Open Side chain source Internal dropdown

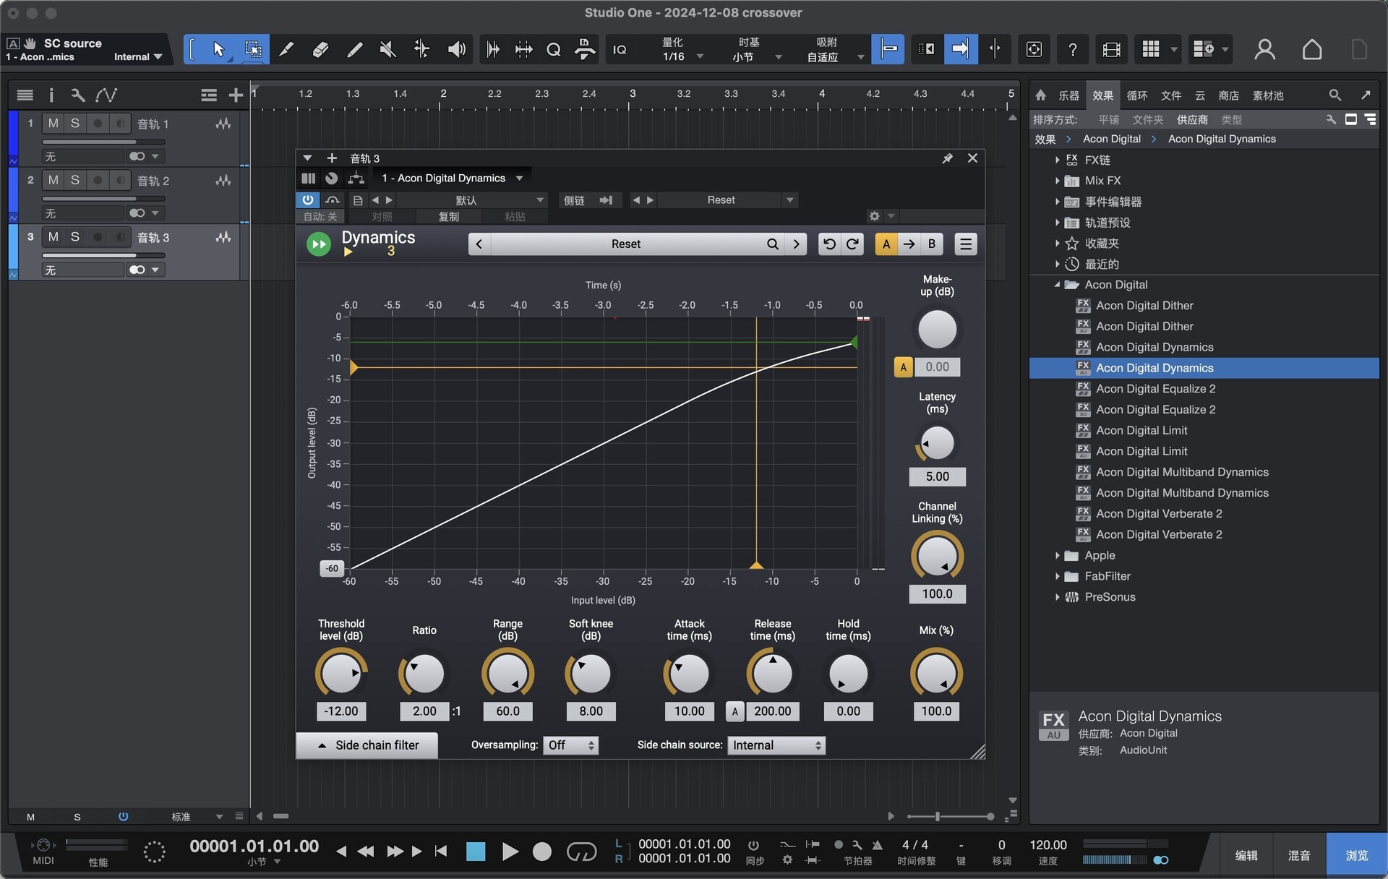pyautogui.click(x=776, y=745)
